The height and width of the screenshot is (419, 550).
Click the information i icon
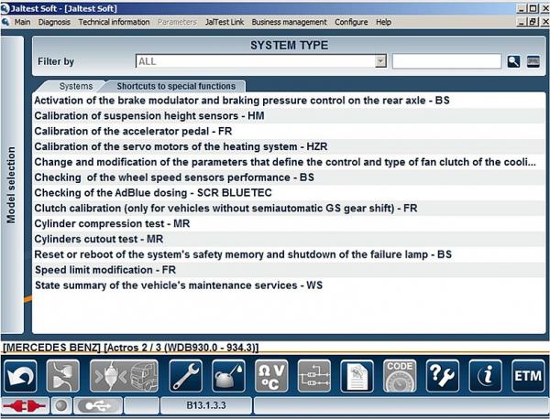pos(485,376)
